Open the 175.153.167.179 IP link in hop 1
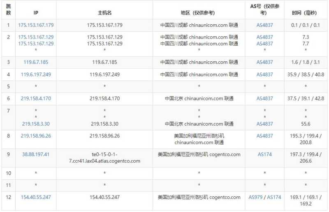Image resolution: width=329 pixels, height=212 pixels. (x=36, y=25)
